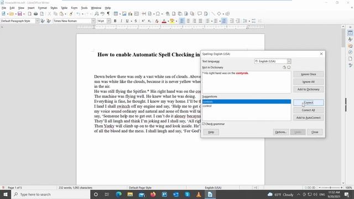Open the Font Color dropdown arrow
Image resolution: width=354 pixels, height=199 pixels.
(168, 21)
